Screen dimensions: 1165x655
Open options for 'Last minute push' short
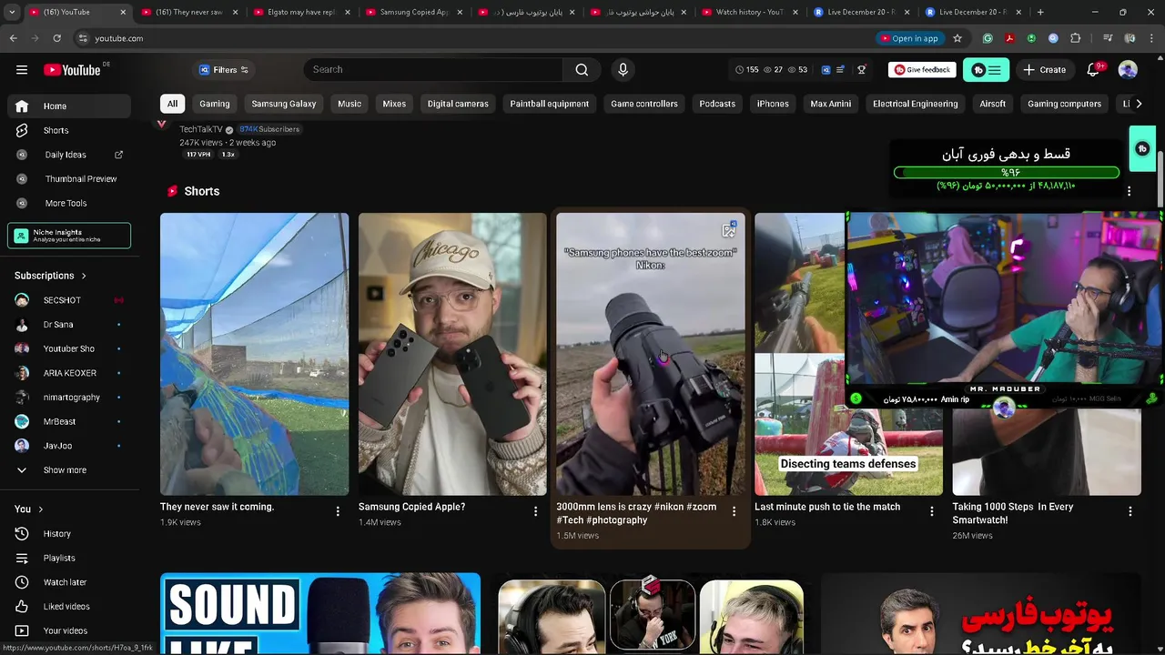click(931, 511)
